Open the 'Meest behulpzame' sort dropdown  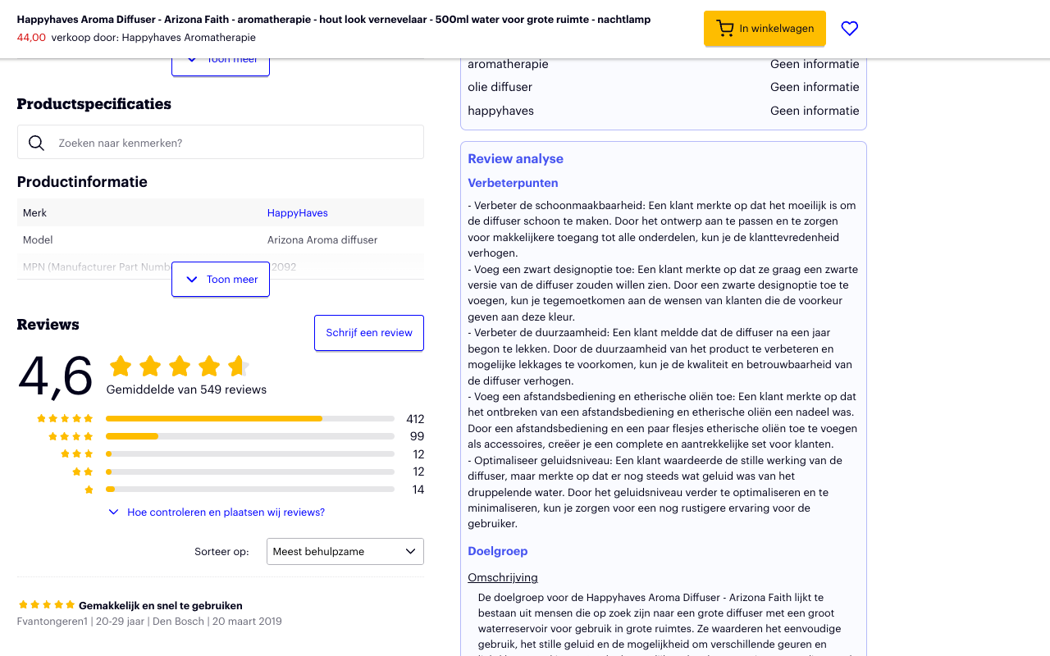tap(345, 552)
